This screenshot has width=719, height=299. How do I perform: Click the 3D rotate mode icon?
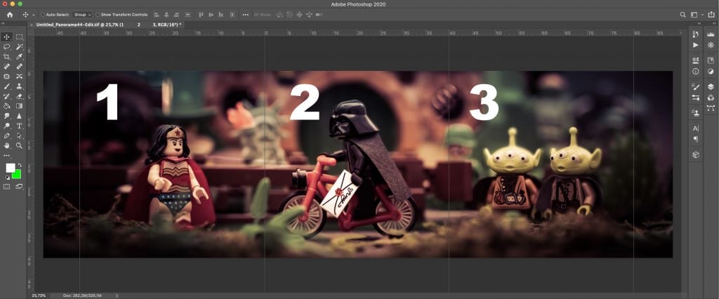click(x=279, y=15)
